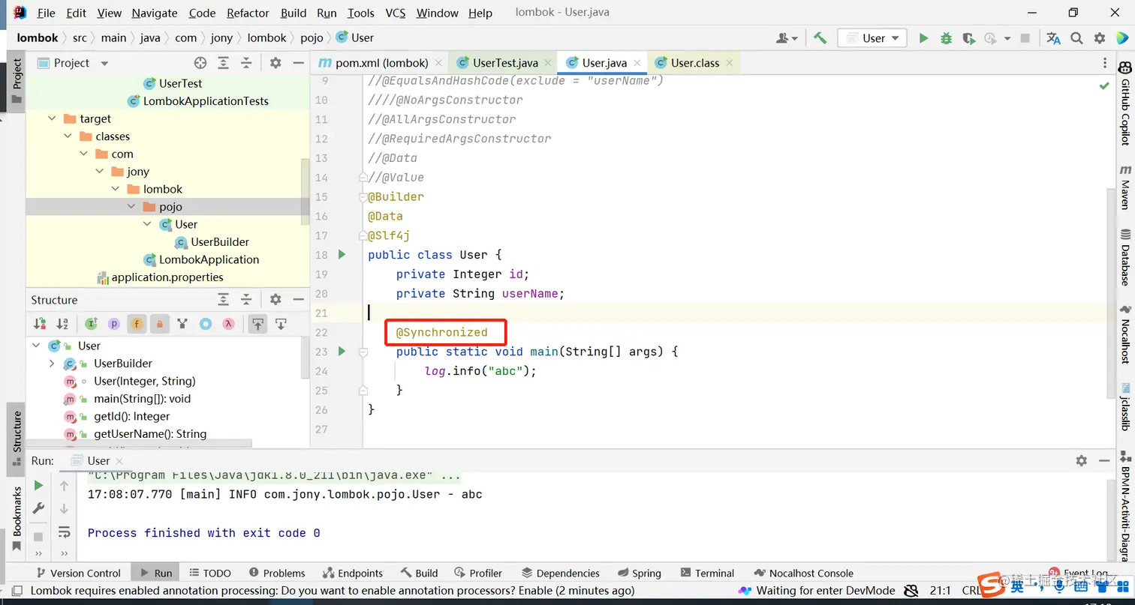Select opened file in Project tree (locate icon)
This screenshot has width=1135, height=605.
pyautogui.click(x=200, y=63)
